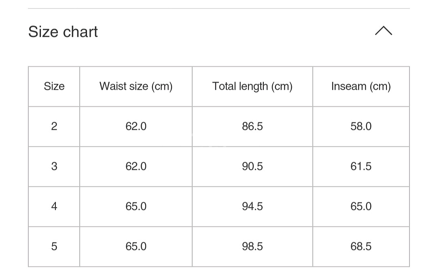Click inseam value 58.0
Screen dimensions: 437x279
coord(361,126)
